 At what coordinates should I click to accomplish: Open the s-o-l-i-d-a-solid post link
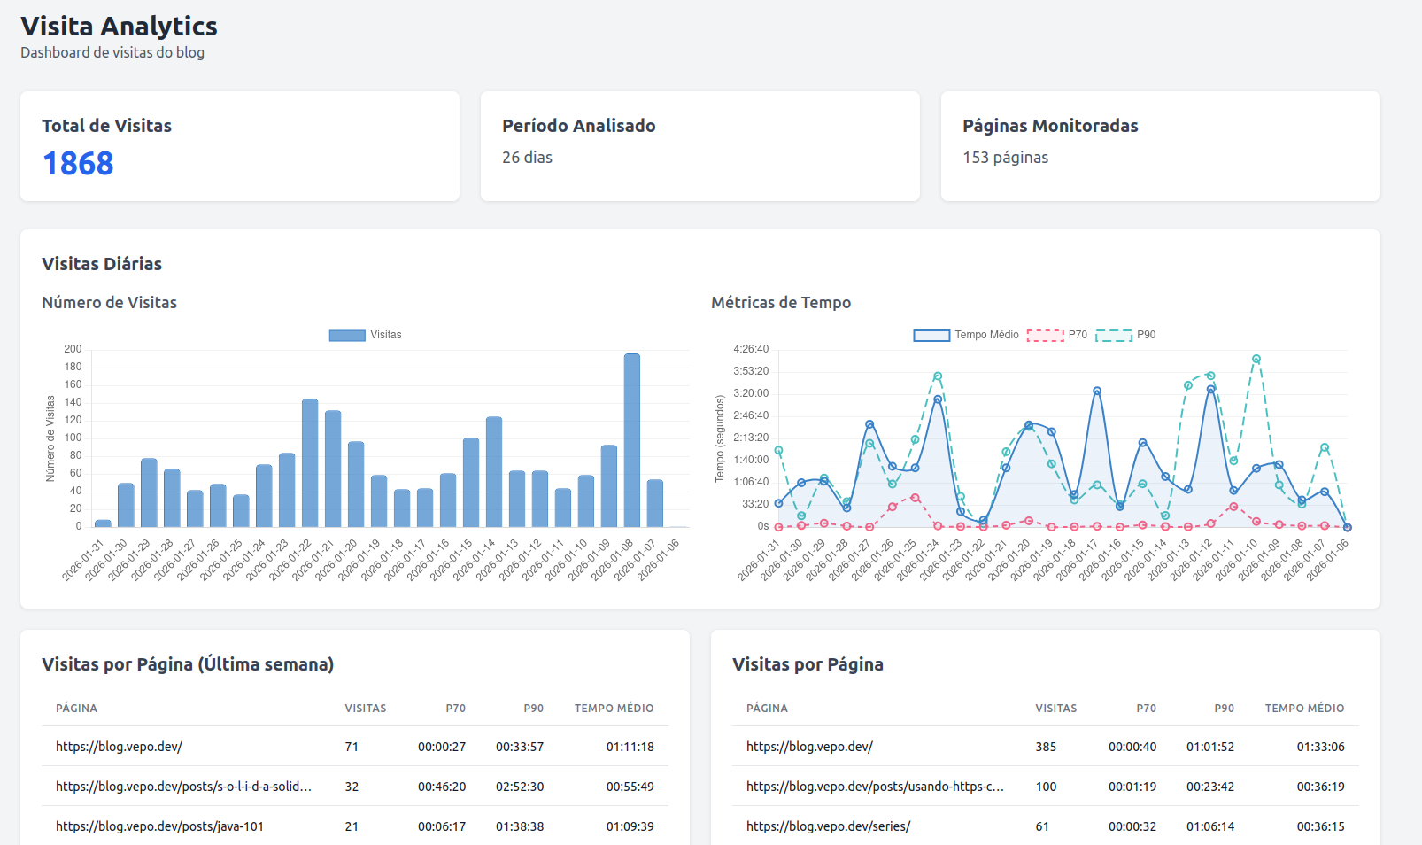[x=183, y=787]
